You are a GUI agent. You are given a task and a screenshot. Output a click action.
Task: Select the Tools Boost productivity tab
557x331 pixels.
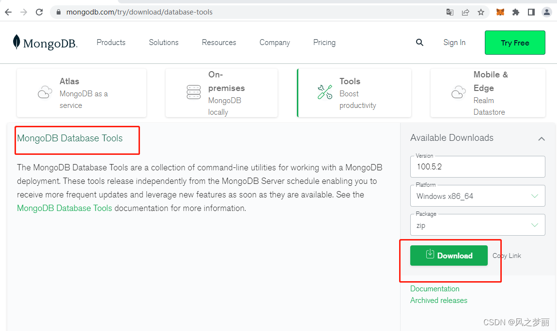click(354, 93)
